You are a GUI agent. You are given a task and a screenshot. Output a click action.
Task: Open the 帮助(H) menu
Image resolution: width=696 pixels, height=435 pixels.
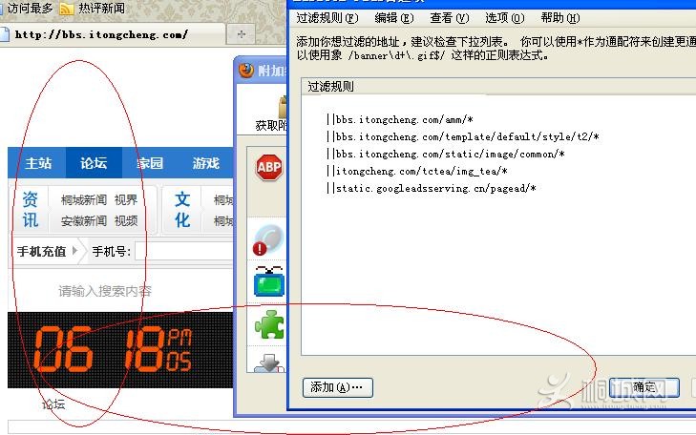pos(559,18)
